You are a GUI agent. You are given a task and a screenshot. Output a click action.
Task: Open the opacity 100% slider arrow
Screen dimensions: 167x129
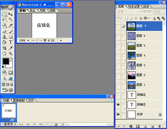tap(164, 12)
